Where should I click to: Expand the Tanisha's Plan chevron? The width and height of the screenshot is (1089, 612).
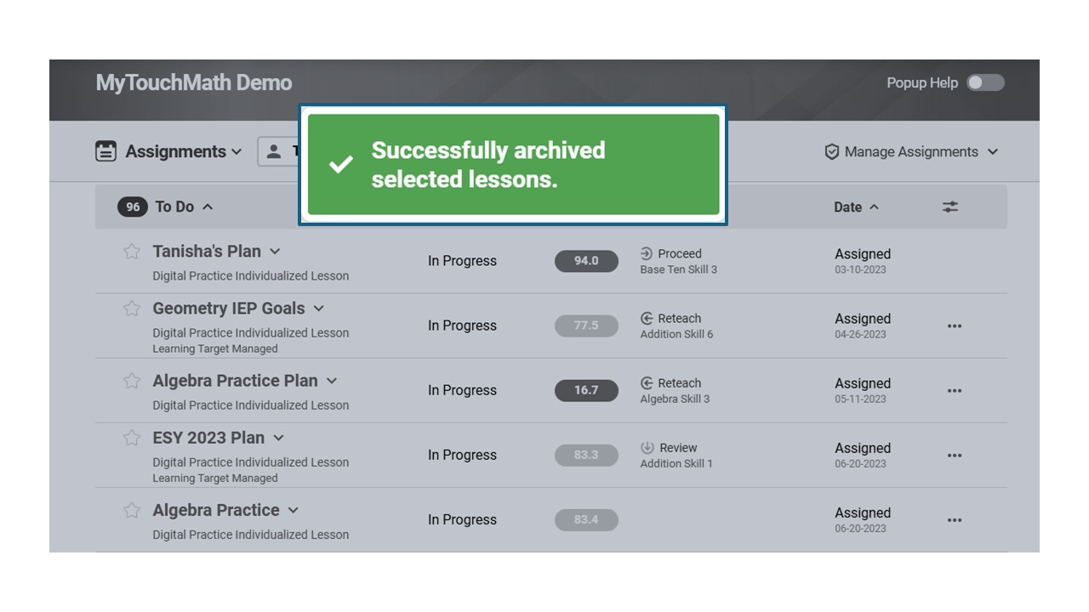click(x=275, y=252)
